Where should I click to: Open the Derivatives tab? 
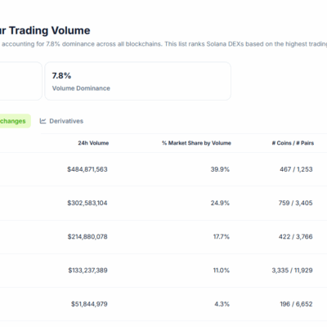pyautogui.click(x=61, y=121)
